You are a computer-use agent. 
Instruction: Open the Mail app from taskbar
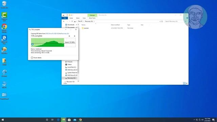[x=75, y=120]
